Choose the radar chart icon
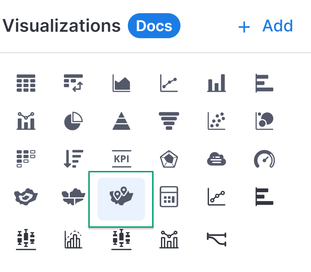The image size is (311, 272). (169, 159)
